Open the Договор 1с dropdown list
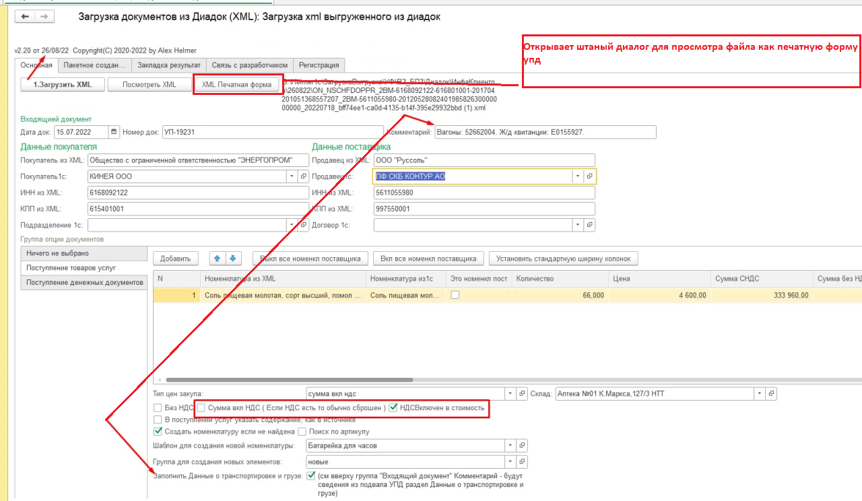Viewport: 862px width, 501px height. point(578,226)
